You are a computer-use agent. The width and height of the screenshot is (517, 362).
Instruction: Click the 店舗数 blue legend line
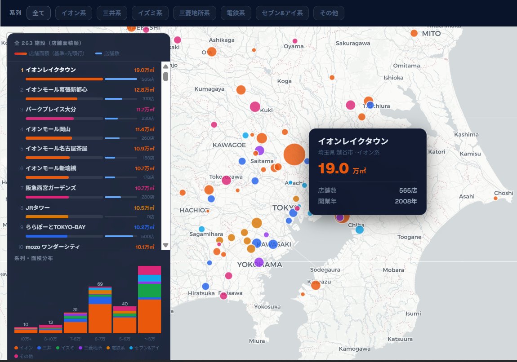(98, 53)
